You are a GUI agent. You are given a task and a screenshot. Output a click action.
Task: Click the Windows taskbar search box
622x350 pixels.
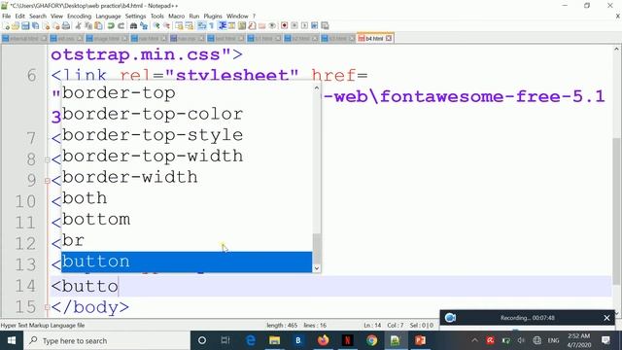click(107, 340)
